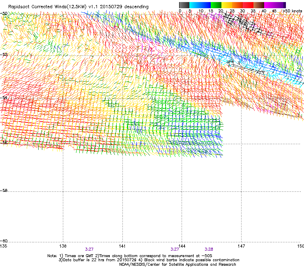Click the -50 latitude axis label

(4, 14)
